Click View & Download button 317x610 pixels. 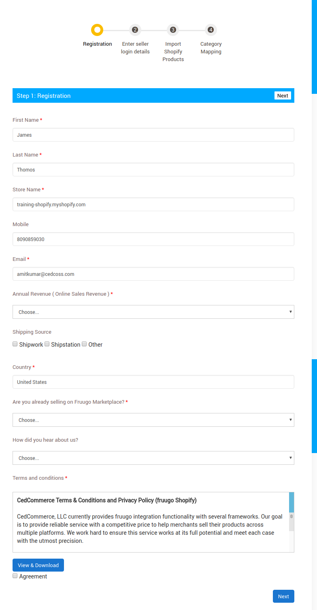(38, 565)
